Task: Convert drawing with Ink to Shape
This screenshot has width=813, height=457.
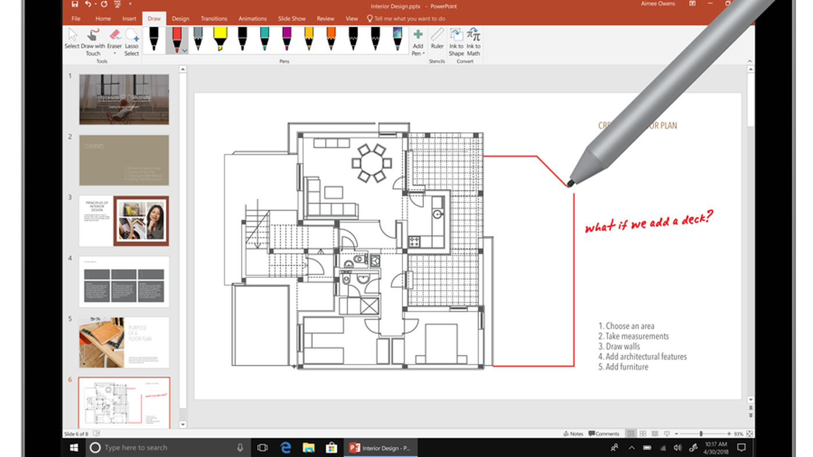Action: point(456,41)
